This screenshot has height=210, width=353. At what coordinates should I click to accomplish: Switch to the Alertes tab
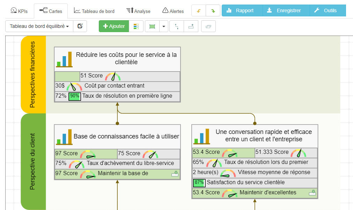pos(173,11)
